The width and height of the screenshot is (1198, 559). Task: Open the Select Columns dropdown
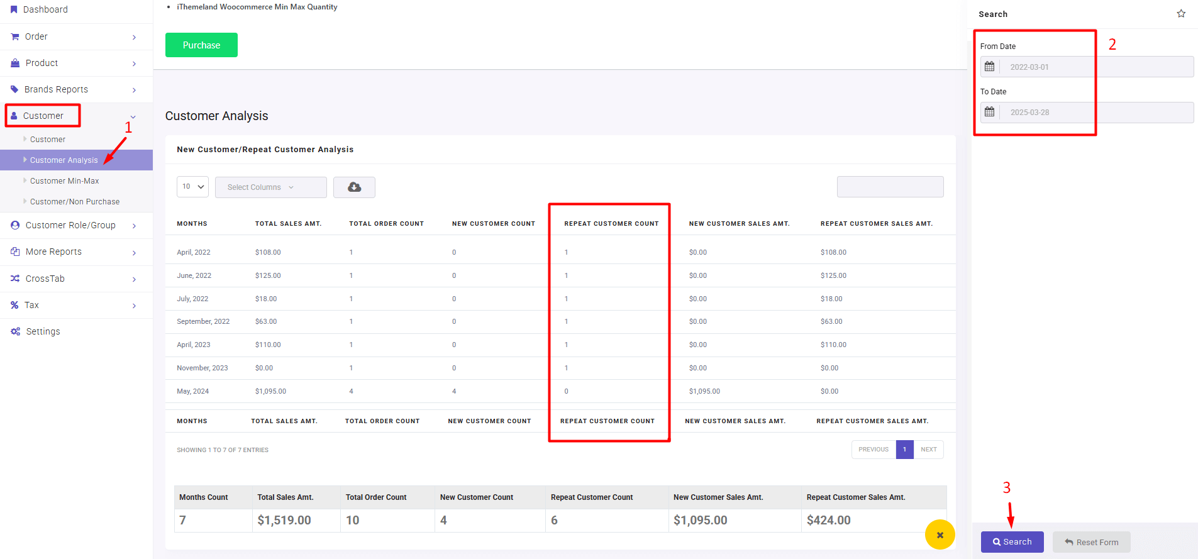[270, 187]
